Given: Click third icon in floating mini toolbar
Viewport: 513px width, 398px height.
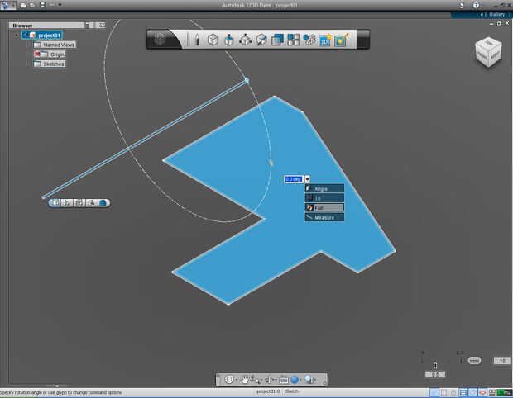Looking at the screenshot, I should (x=79, y=203).
